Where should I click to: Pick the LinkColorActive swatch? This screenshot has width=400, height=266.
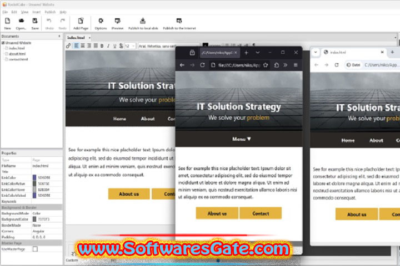[34, 183]
